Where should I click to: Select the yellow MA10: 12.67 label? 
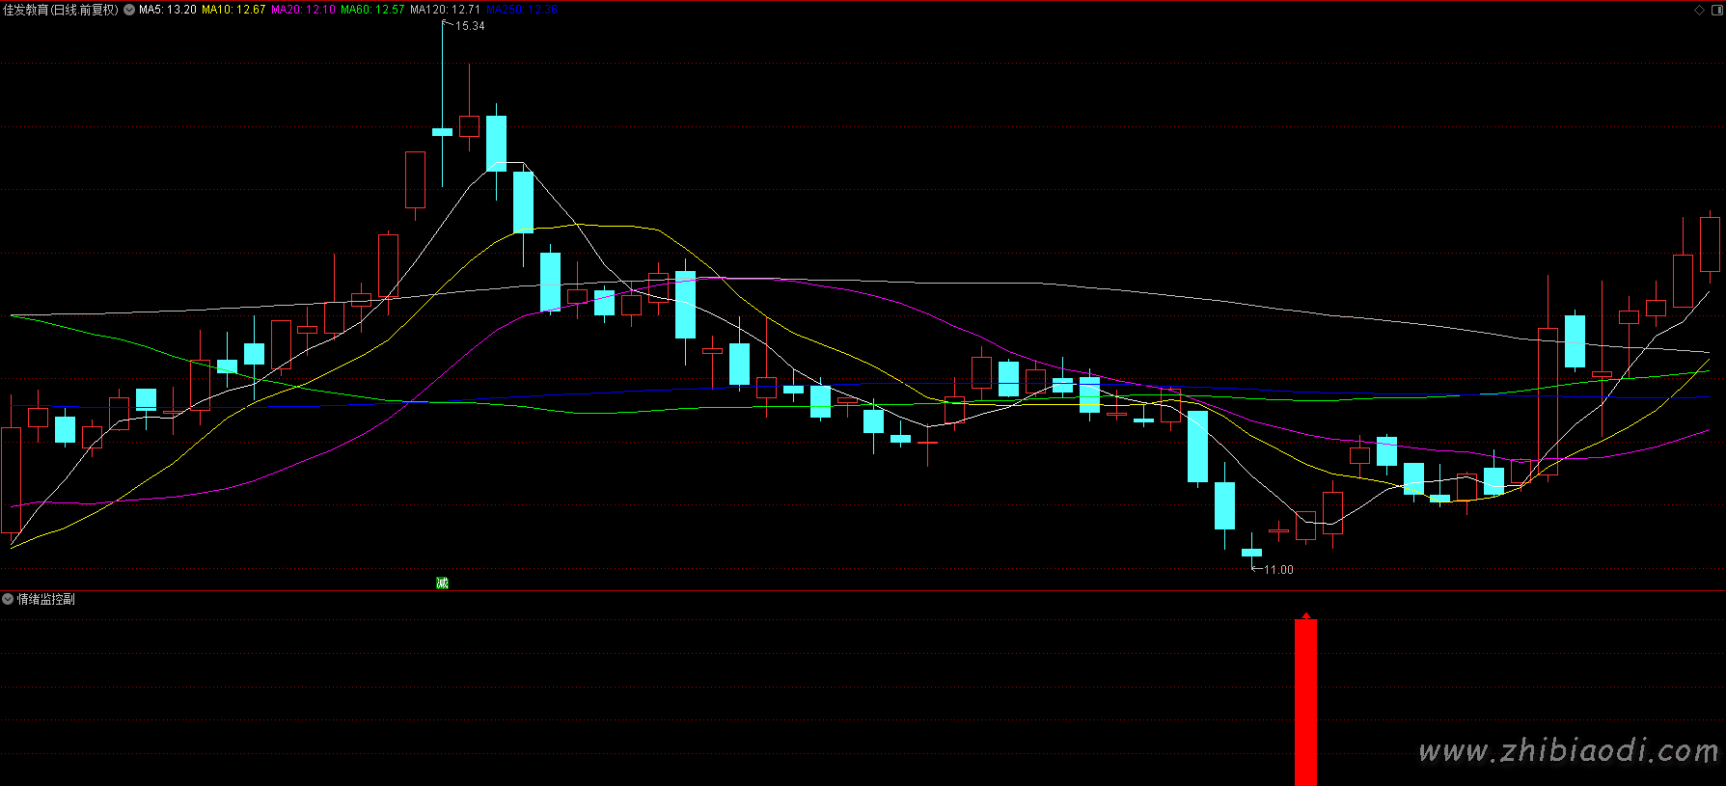tap(233, 10)
